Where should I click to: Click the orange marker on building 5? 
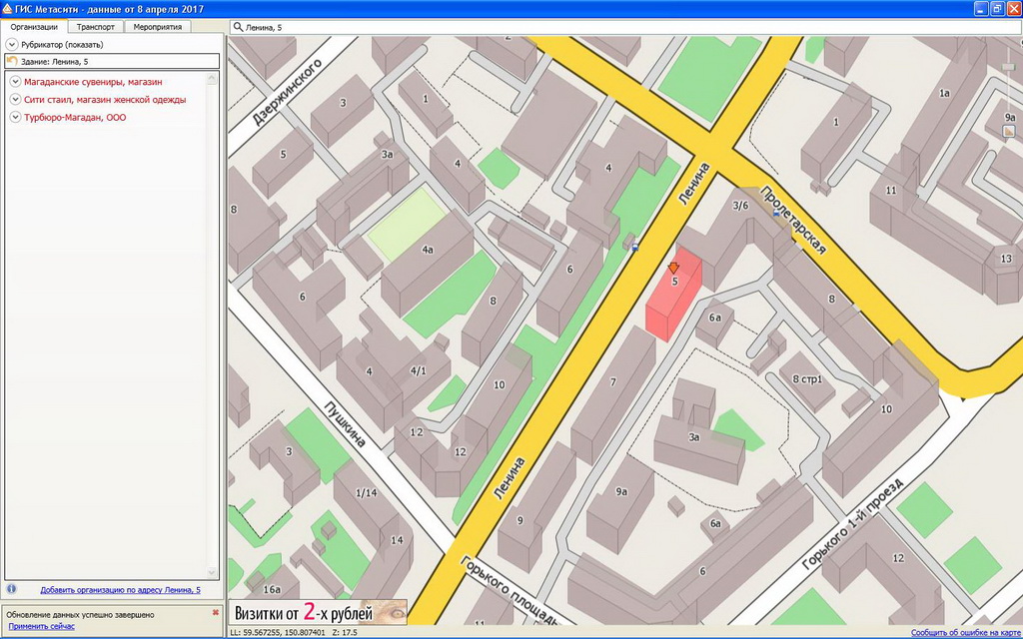(x=673, y=268)
